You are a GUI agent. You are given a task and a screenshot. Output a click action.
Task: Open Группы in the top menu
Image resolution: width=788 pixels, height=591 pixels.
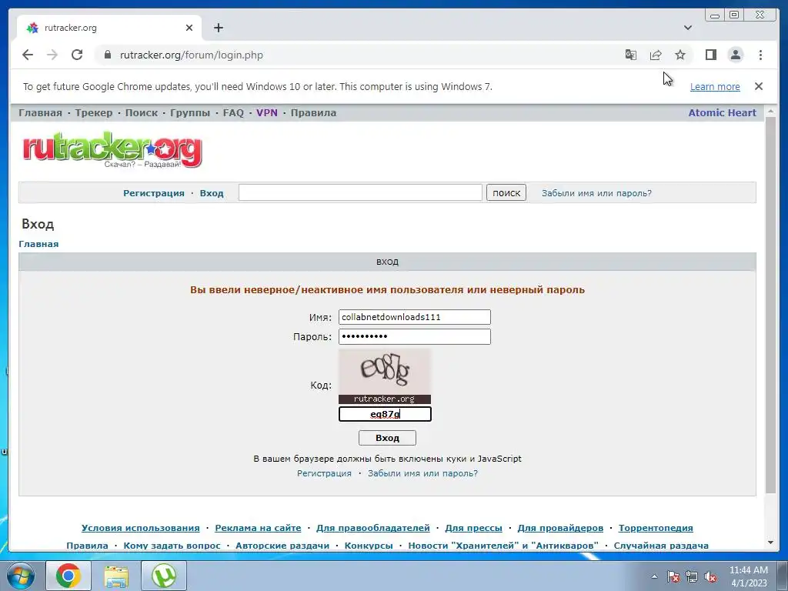[190, 112]
